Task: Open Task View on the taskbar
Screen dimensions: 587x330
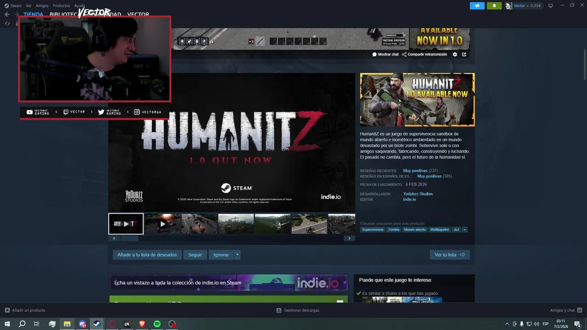Action: [x=37, y=324]
